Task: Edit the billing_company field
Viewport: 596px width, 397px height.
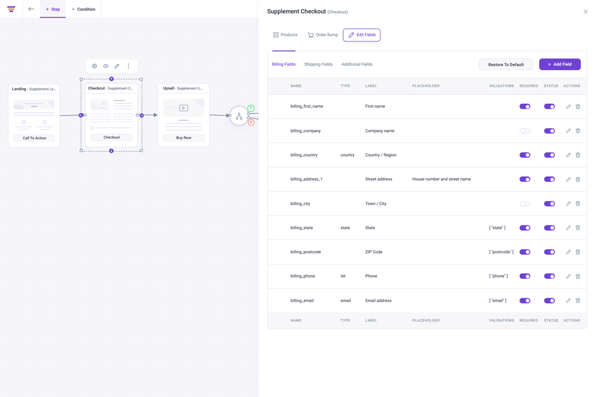Action: (x=568, y=131)
